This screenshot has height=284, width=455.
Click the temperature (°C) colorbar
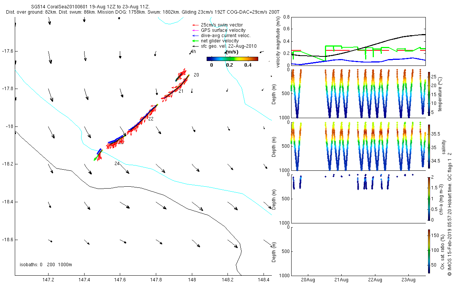point(428,94)
